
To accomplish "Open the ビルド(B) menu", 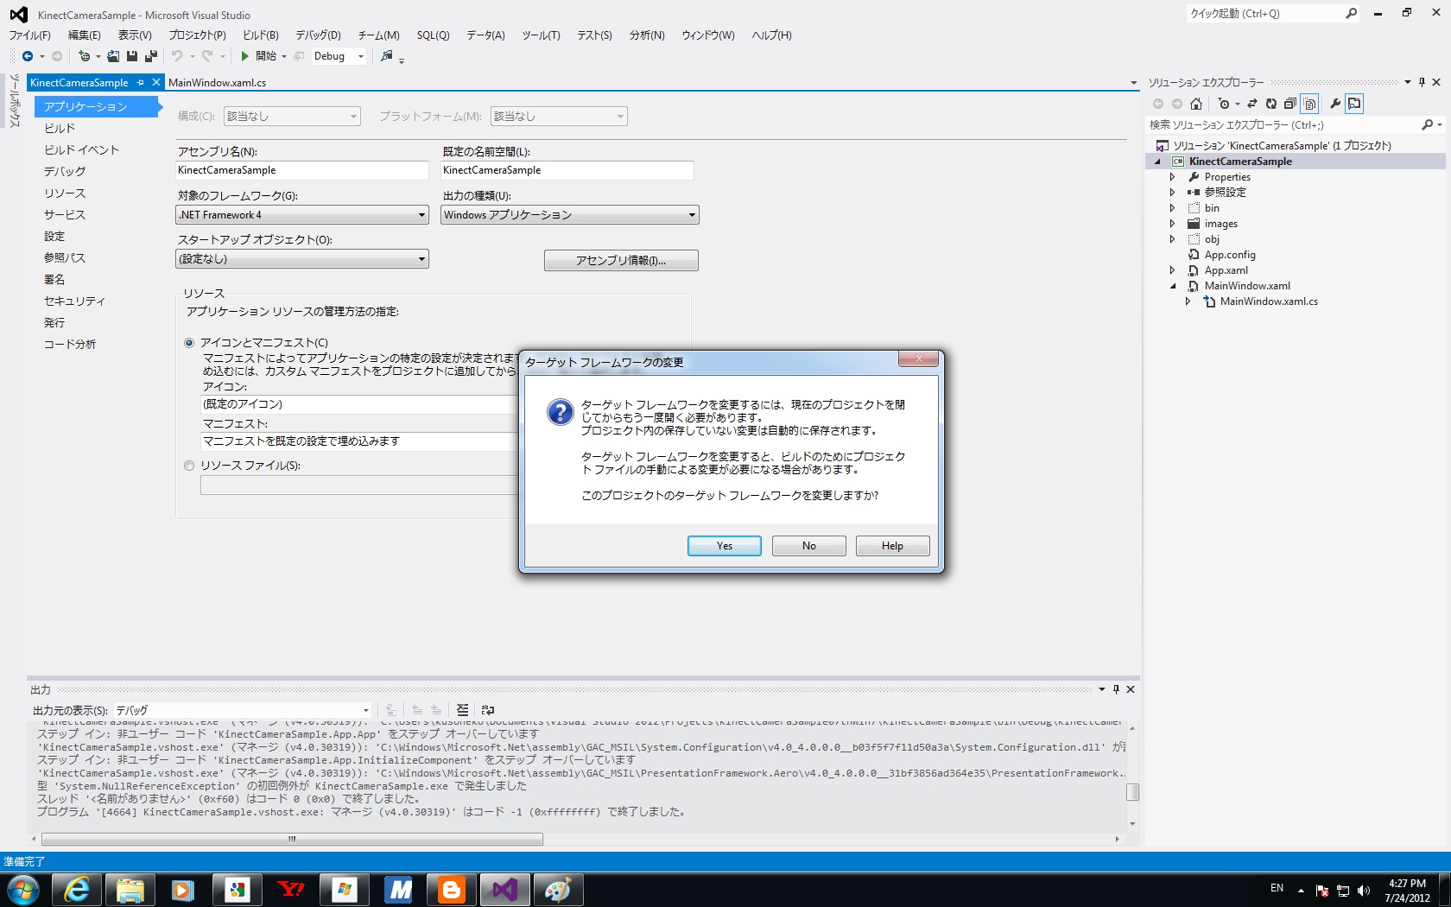I will (x=260, y=35).
